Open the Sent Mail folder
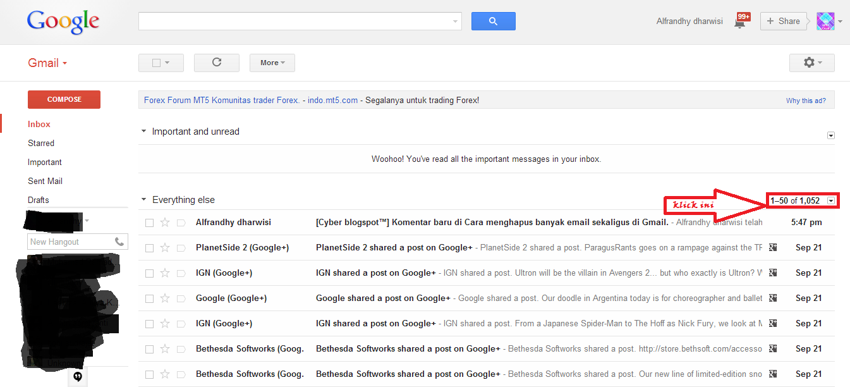 click(45, 181)
